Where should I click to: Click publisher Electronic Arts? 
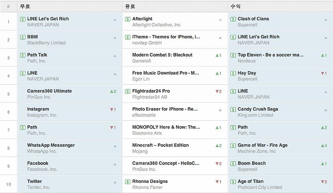pos(147,133)
